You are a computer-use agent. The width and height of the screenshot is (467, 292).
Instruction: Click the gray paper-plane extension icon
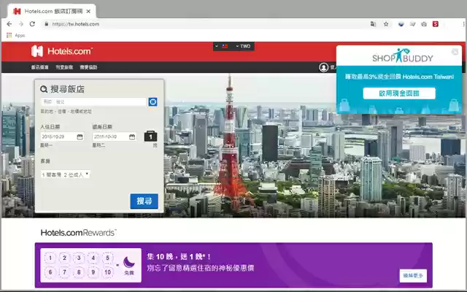point(412,24)
